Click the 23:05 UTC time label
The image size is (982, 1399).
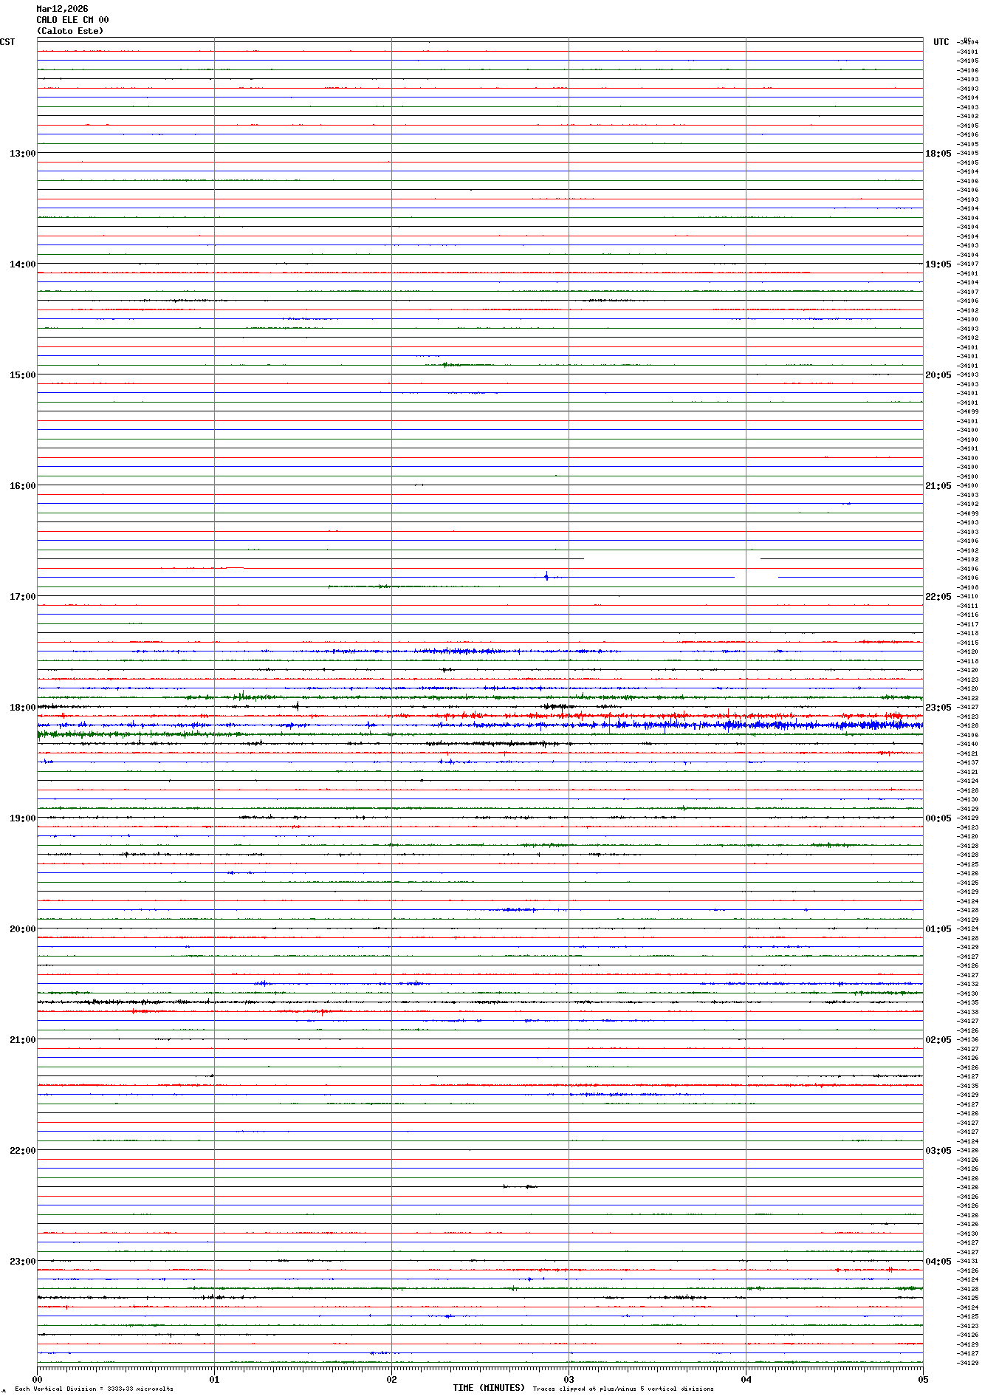938,707
